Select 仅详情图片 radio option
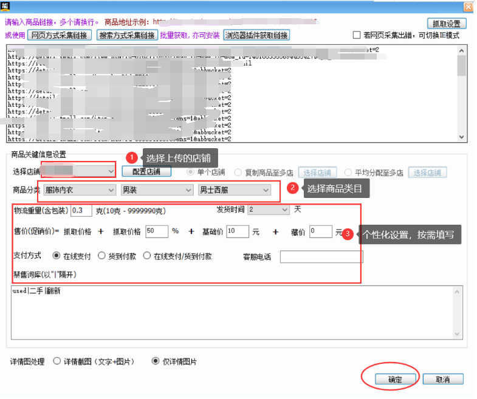The image size is (477, 399). click(x=156, y=361)
